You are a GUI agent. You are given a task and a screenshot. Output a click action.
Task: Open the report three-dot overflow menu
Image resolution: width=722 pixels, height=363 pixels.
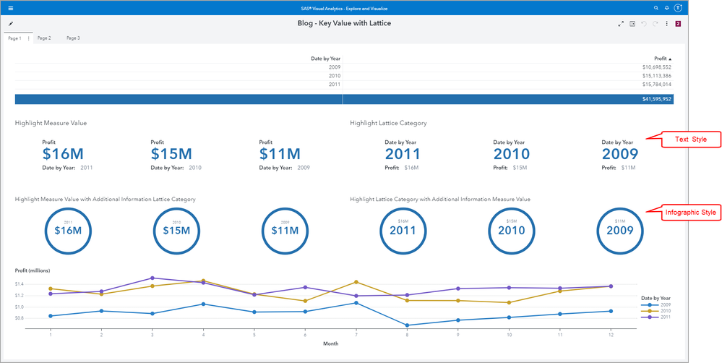coord(667,23)
